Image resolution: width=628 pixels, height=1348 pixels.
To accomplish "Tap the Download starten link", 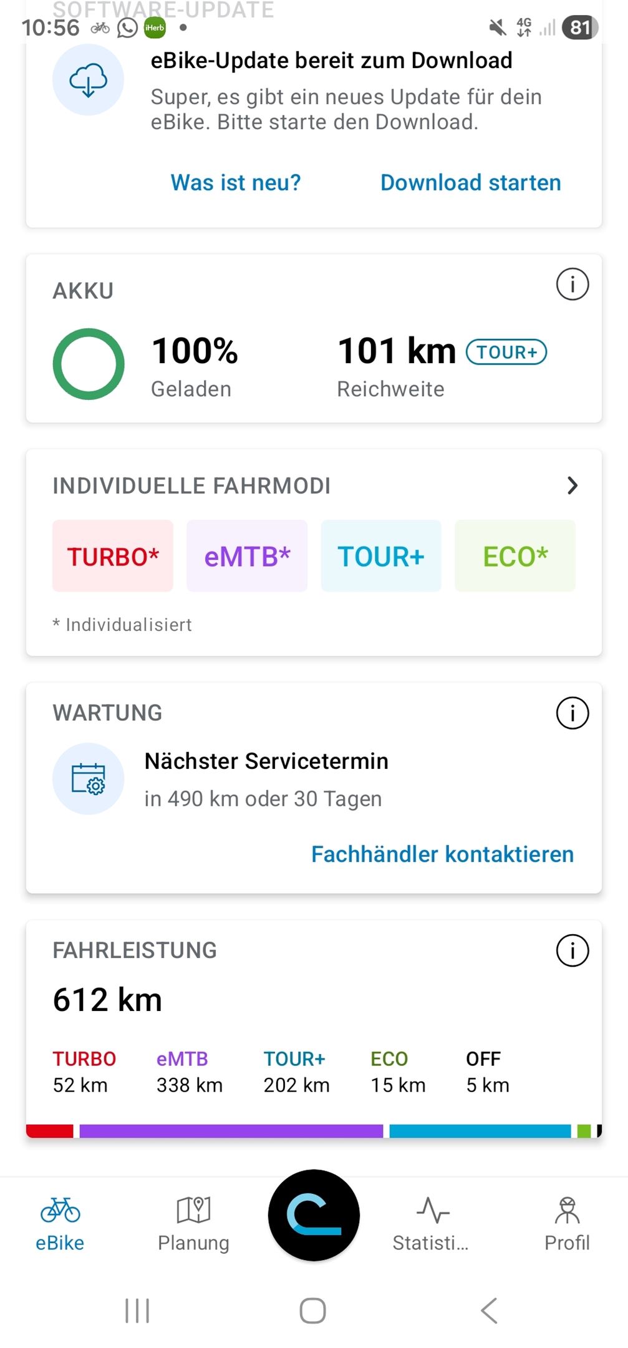I will tap(471, 183).
